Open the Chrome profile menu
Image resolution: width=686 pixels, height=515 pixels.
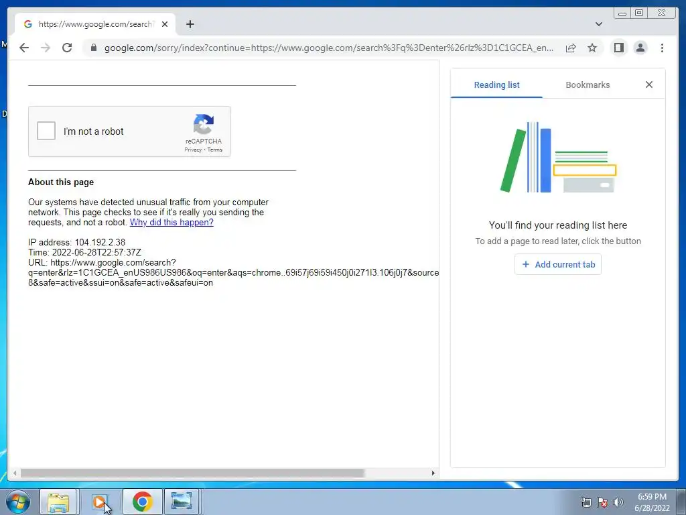click(x=640, y=48)
